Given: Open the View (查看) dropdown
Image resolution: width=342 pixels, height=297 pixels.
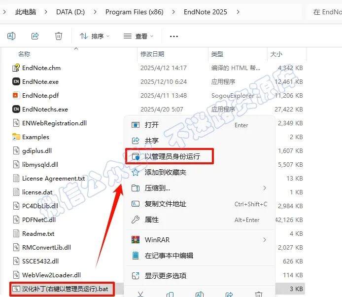Looking at the screenshot, I should click(x=138, y=36).
